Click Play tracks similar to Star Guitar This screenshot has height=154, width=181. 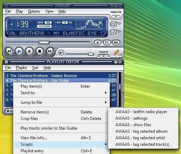click(x=61, y=128)
